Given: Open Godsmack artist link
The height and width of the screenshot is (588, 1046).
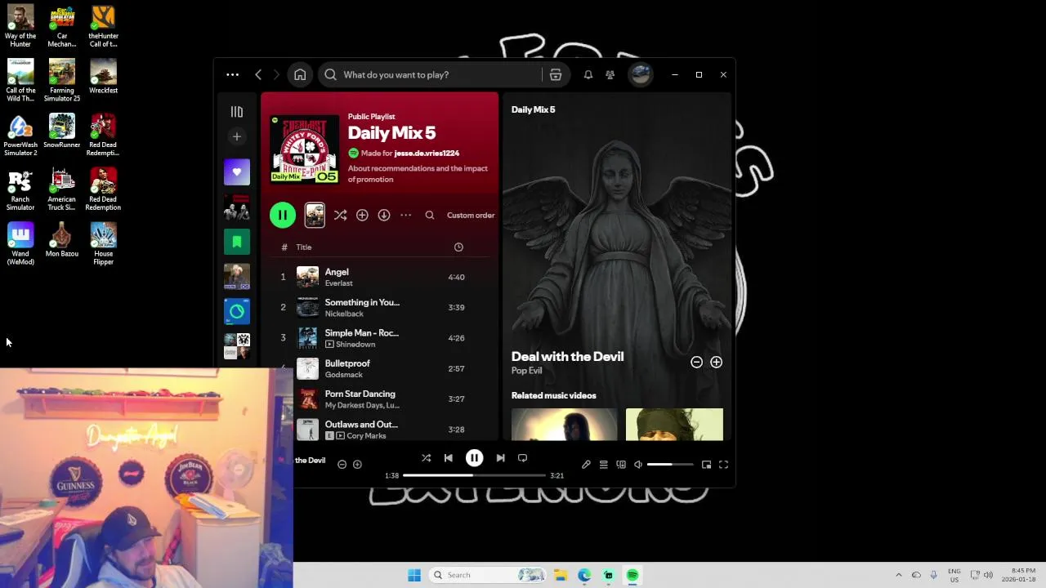Looking at the screenshot, I should click(x=343, y=375).
